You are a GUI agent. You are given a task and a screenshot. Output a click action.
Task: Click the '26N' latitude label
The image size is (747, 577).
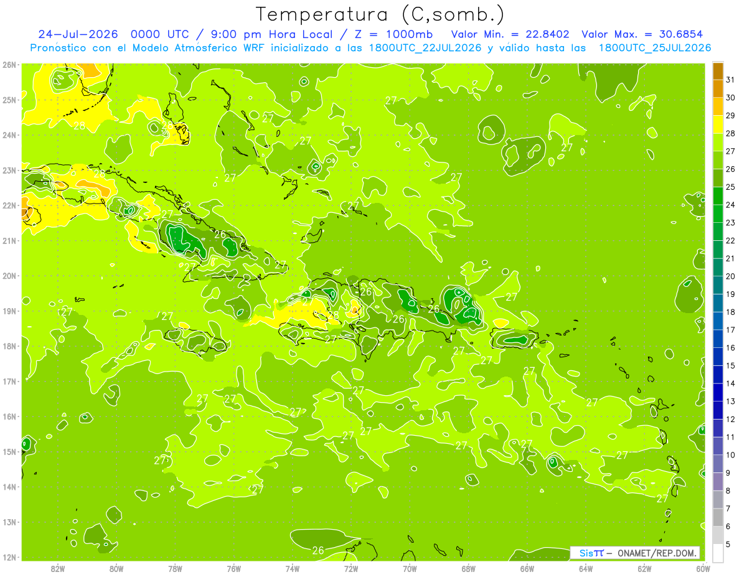coord(9,65)
